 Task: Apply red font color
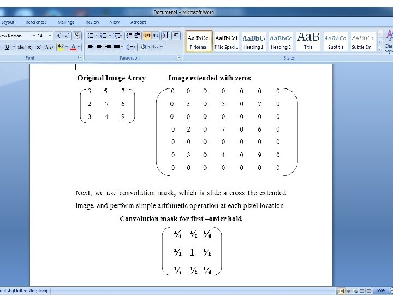[73, 47]
